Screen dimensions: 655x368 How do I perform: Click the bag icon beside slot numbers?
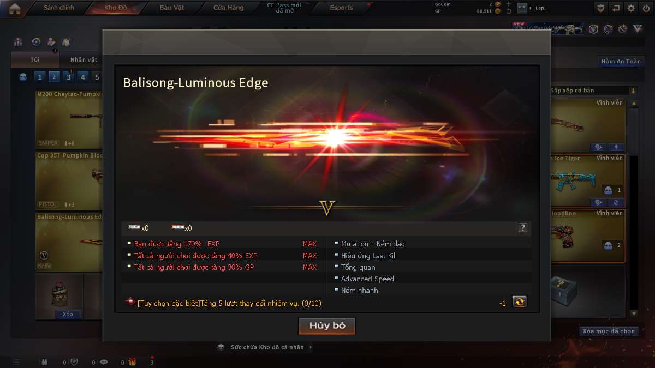[23, 77]
